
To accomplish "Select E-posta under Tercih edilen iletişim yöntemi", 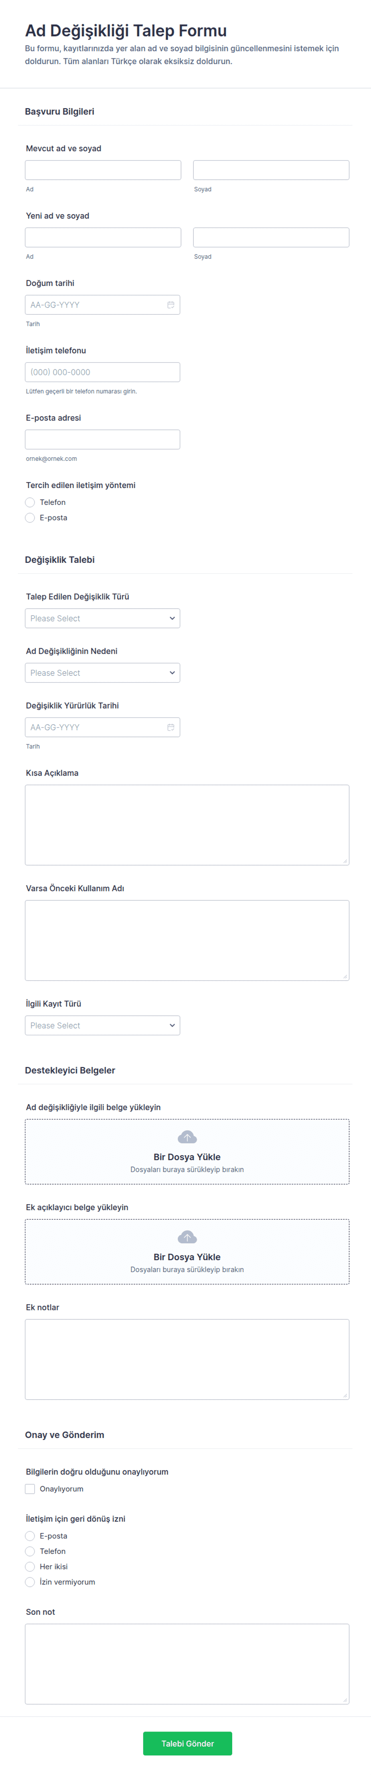I will coord(30,518).
